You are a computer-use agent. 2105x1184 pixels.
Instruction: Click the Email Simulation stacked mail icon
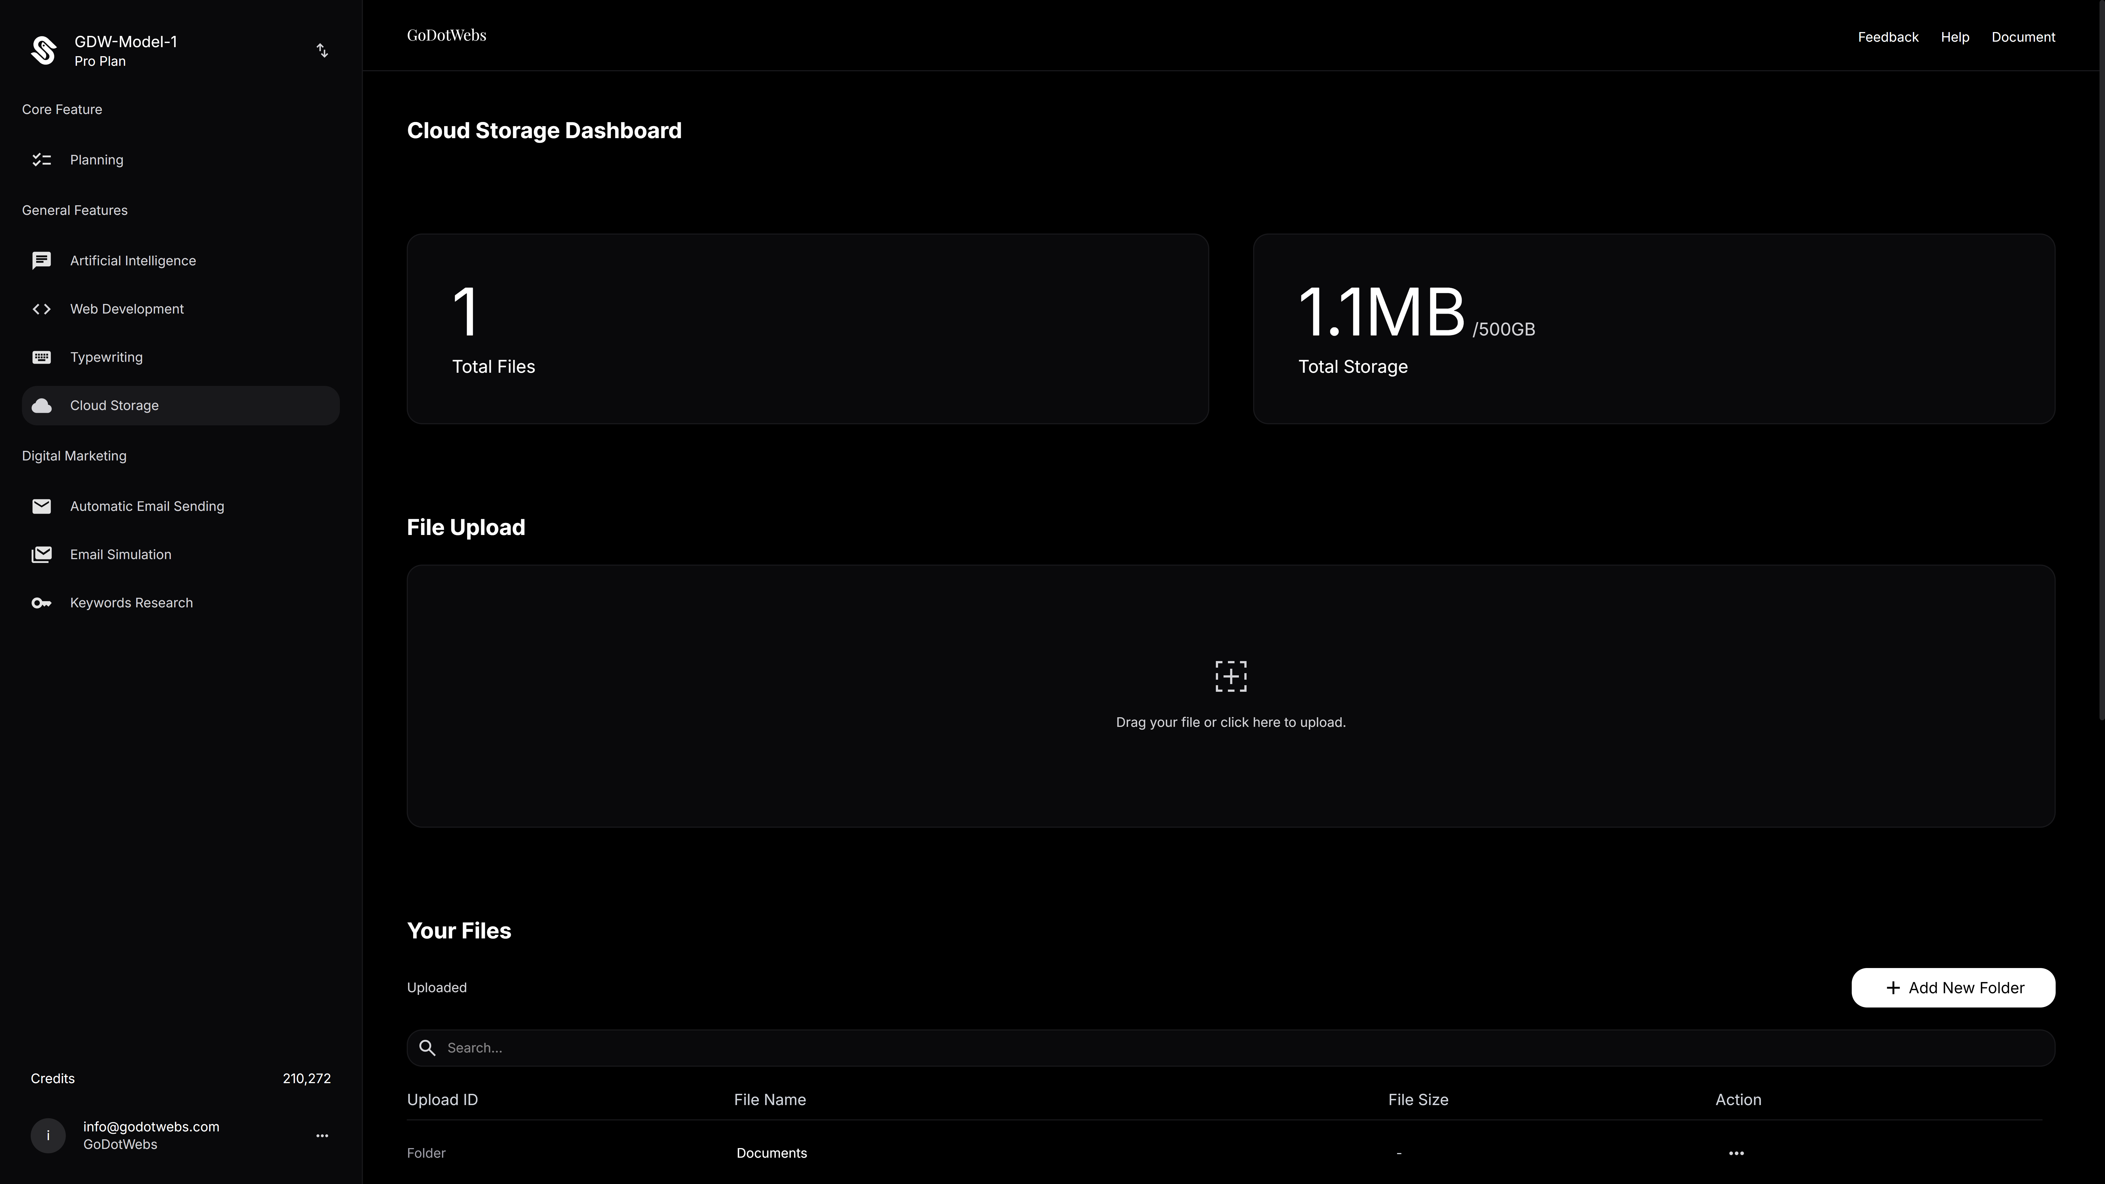point(42,555)
